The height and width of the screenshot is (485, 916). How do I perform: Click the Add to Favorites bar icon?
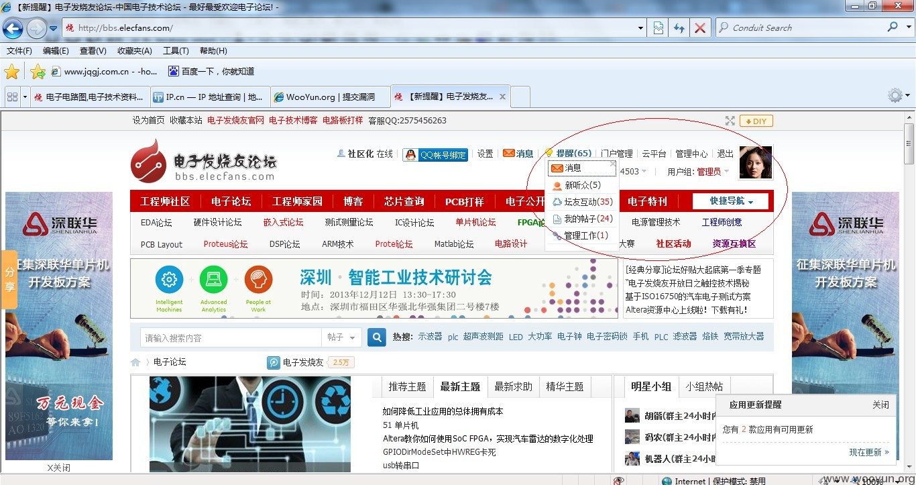point(38,71)
